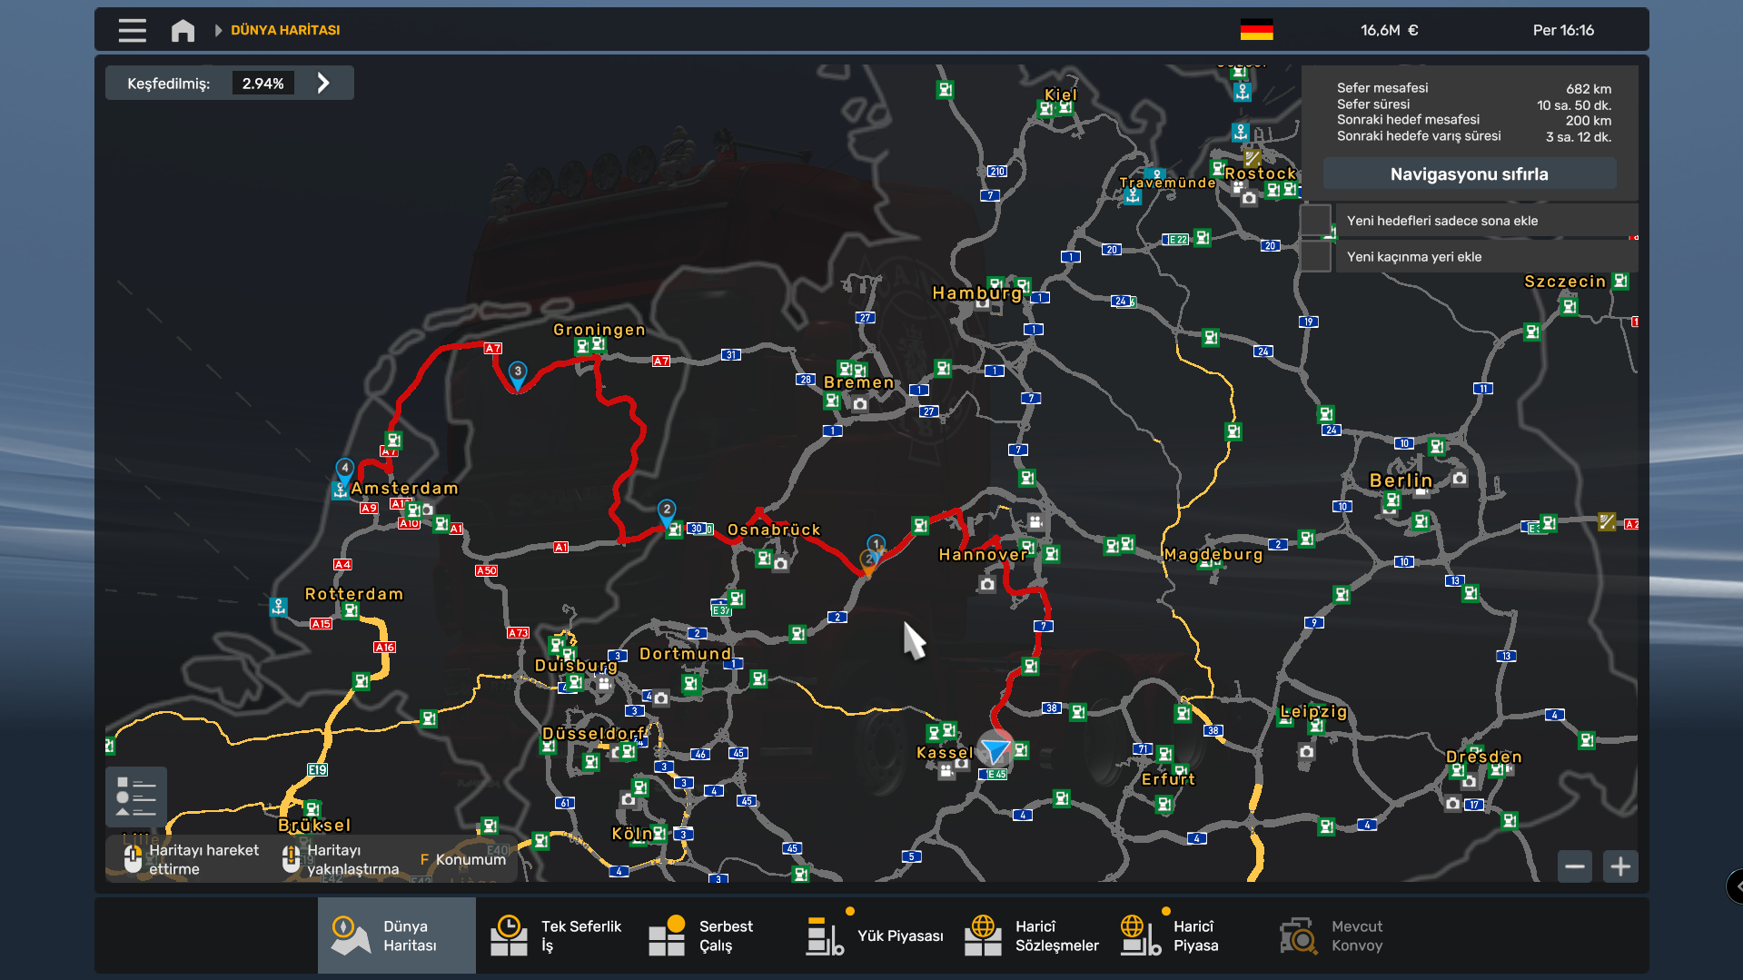Click the German flag icon
This screenshot has width=1743, height=980.
tap(1256, 30)
